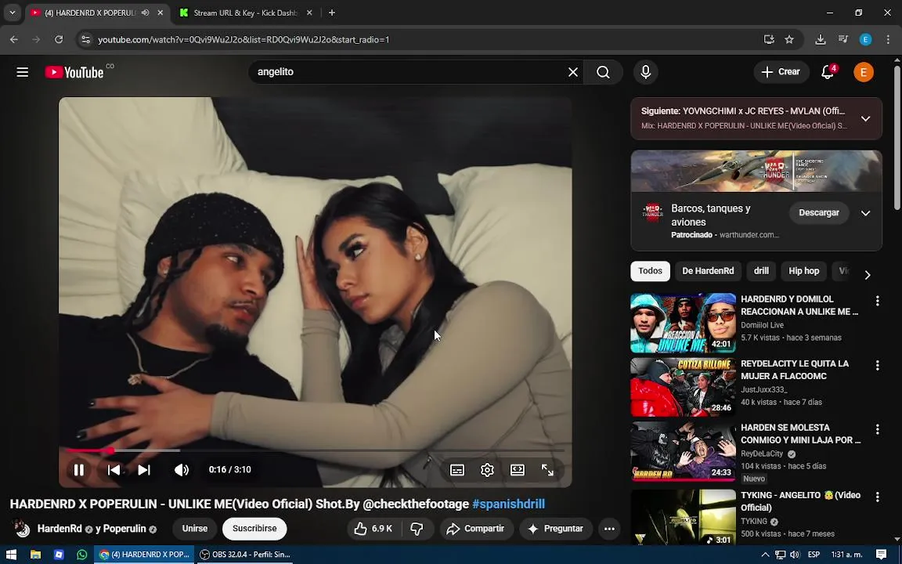Click install/cast screen icon in address bar
Screen dimensions: 902x564
coord(769,40)
